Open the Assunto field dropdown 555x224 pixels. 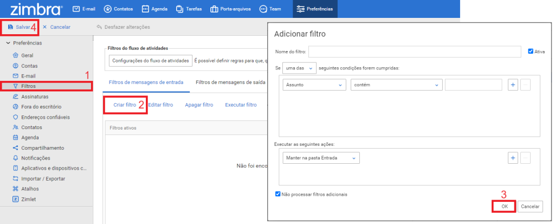(x=314, y=85)
